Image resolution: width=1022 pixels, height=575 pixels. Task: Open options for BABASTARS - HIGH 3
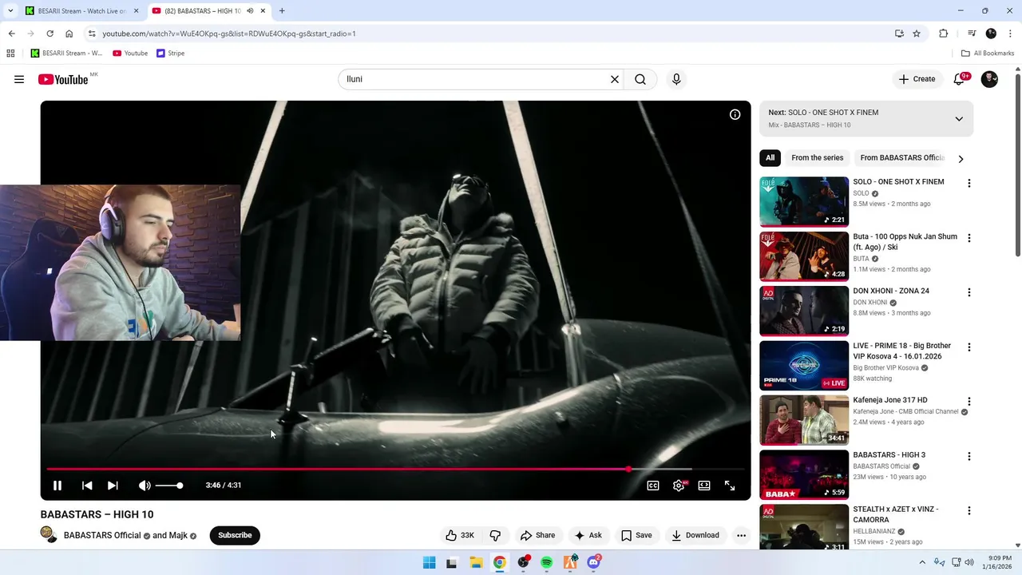point(969,456)
